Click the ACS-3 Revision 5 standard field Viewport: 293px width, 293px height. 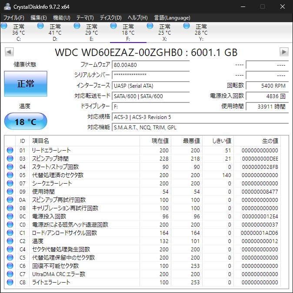click(x=200, y=117)
